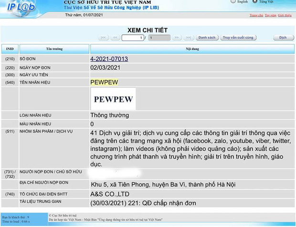Select the English language radio button
Image resolution: width=296 pixels, height=227 pixels.
(x=233, y=1)
